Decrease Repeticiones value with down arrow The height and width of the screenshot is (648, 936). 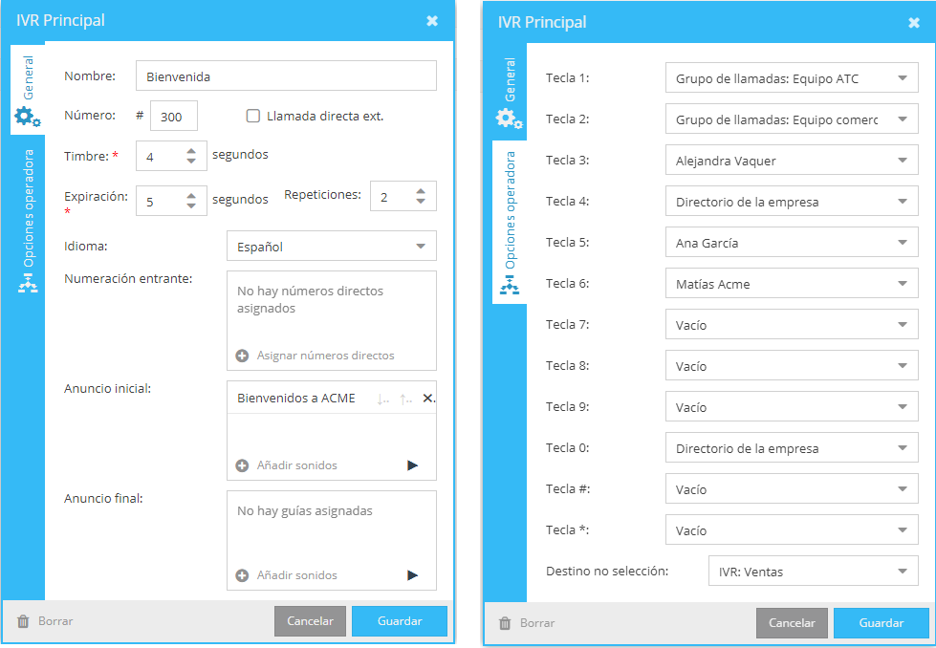[421, 202]
